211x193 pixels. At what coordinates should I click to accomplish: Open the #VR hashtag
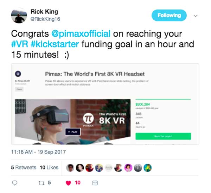[x=20, y=44]
